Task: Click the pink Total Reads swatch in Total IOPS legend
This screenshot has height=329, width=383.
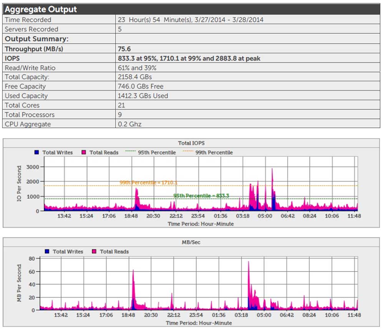Action: click(84, 152)
